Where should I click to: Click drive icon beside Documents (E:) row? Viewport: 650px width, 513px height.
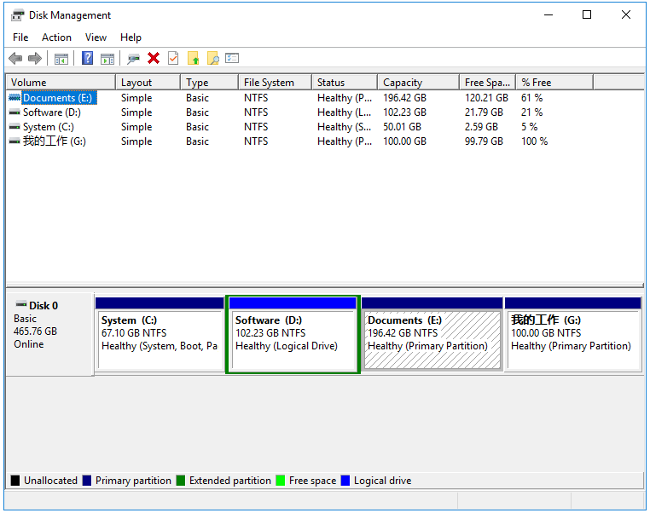point(15,98)
